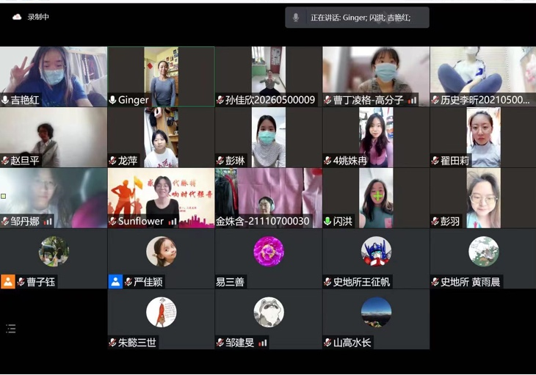Open the list menu icon at bottom left

point(11,329)
